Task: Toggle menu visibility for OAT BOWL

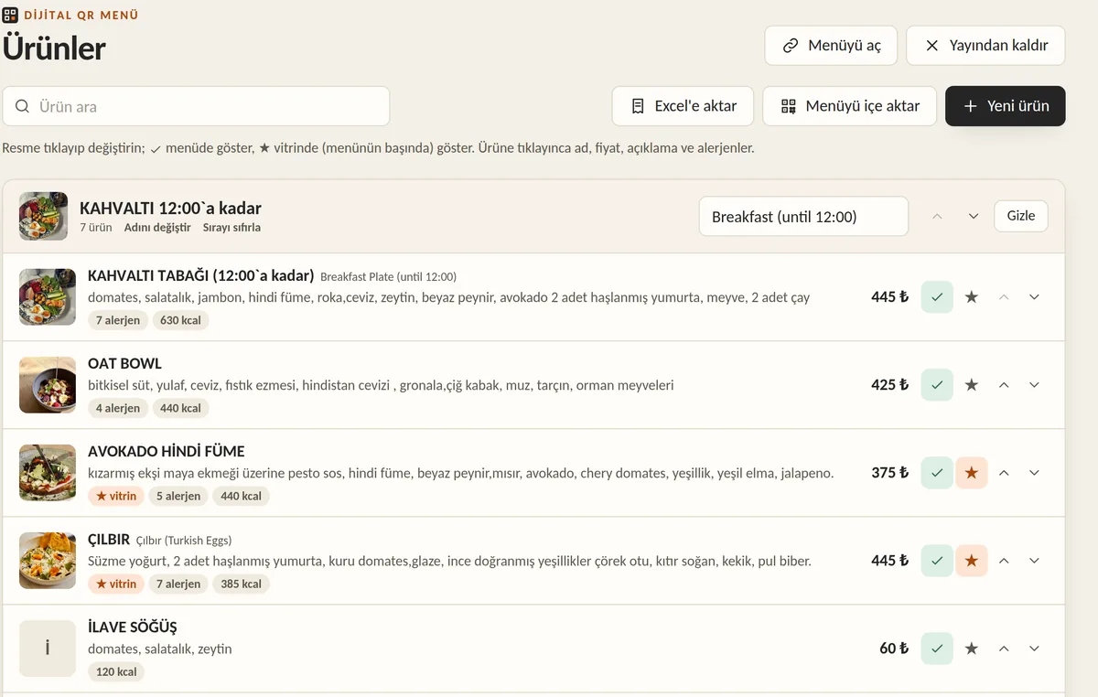Action: 937,385
